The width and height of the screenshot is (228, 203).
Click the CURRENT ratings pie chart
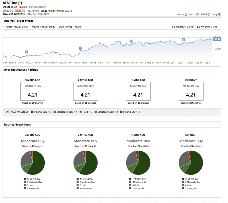coord(191,163)
